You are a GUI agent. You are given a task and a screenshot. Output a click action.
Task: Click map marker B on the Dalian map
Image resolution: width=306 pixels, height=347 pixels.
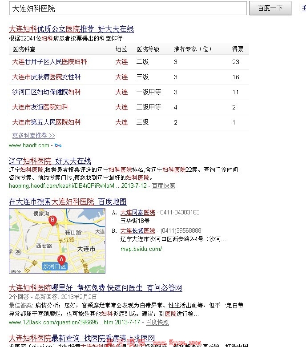(x=52, y=221)
